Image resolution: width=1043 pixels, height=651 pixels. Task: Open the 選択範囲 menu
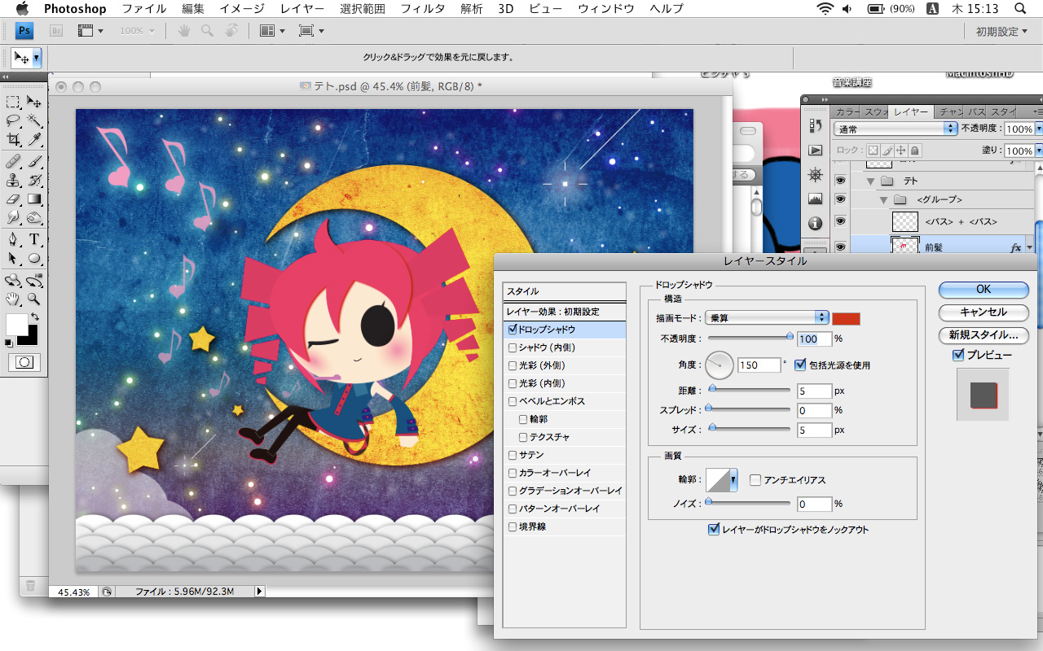coord(362,9)
